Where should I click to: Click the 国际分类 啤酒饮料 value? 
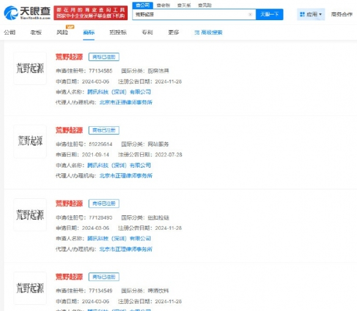click(158, 290)
